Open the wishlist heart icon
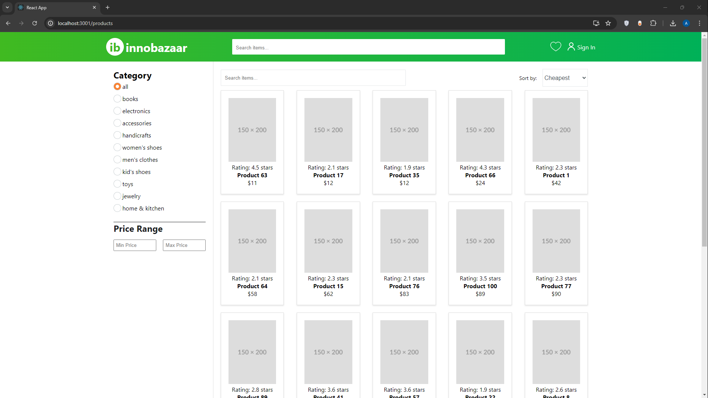Viewport: 708px width, 398px height. [556, 46]
